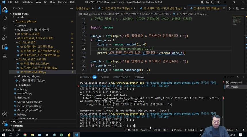Open the Source Control view

[x=5, y=28]
